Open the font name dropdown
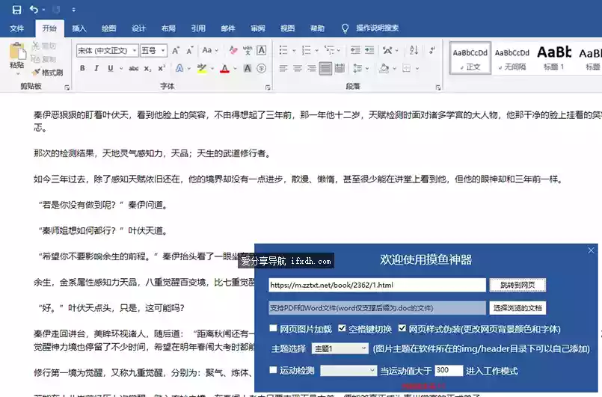602x397 pixels. (135, 50)
